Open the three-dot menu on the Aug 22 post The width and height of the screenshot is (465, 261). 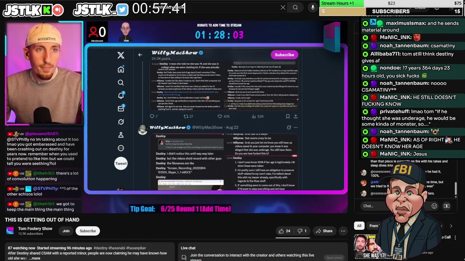point(296,127)
